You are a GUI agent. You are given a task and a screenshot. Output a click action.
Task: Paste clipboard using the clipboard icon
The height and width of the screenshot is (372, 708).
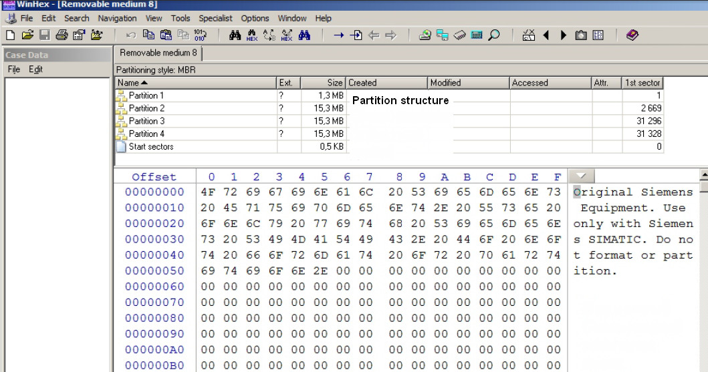click(166, 35)
